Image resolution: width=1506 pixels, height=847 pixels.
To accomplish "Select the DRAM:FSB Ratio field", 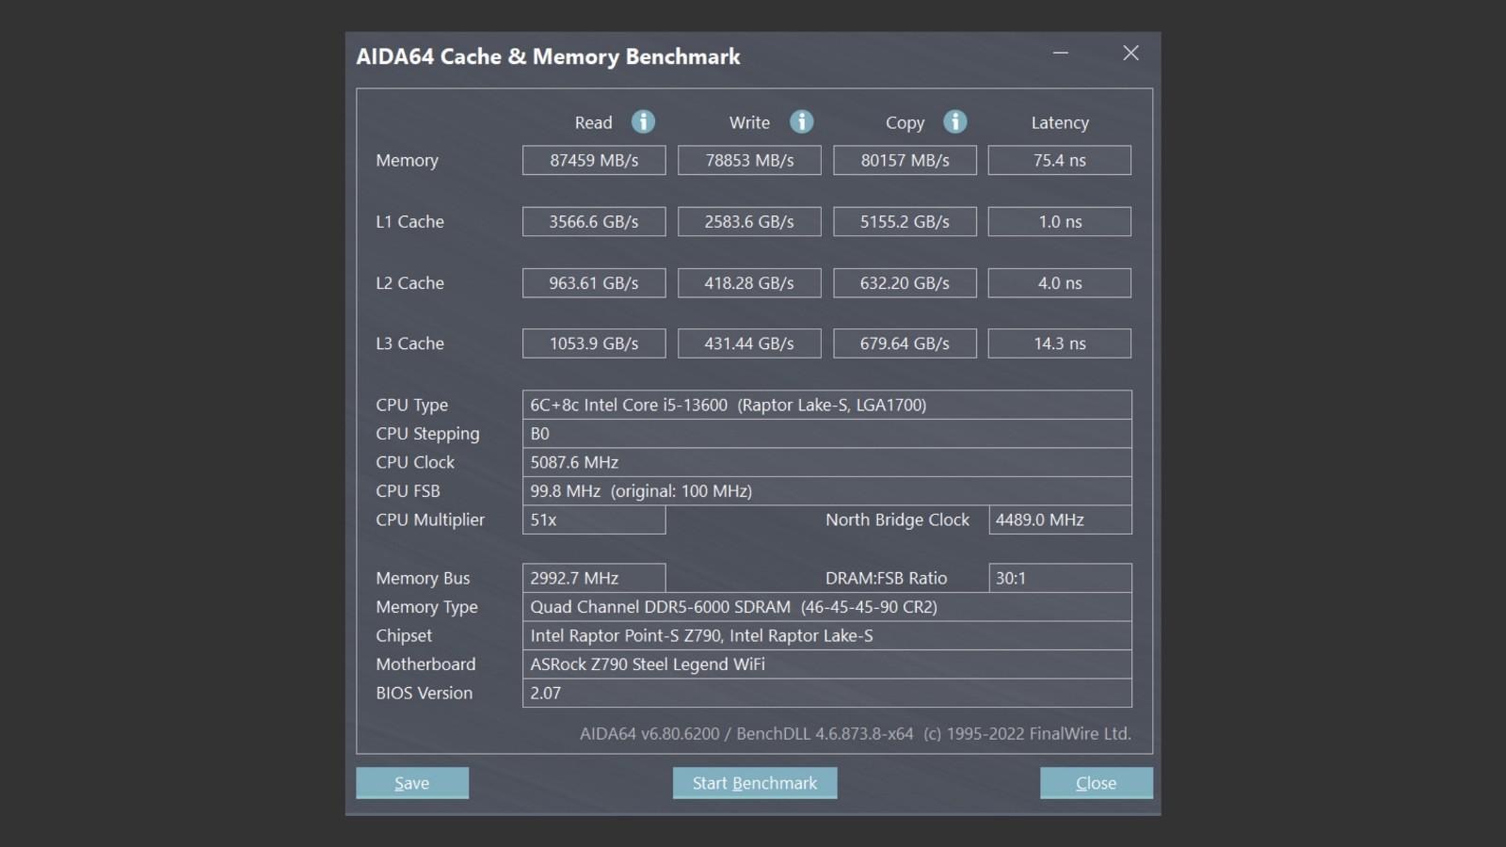I will [x=1059, y=578].
